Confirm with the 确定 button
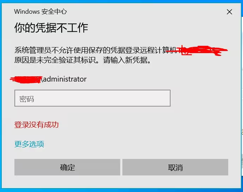The image size is (243, 192). pyautogui.click(x=67, y=167)
